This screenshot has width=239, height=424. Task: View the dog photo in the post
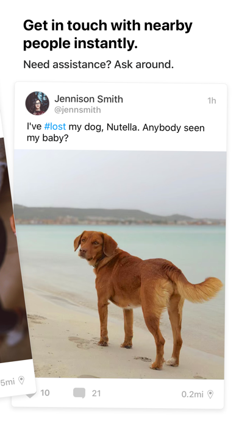point(120,265)
